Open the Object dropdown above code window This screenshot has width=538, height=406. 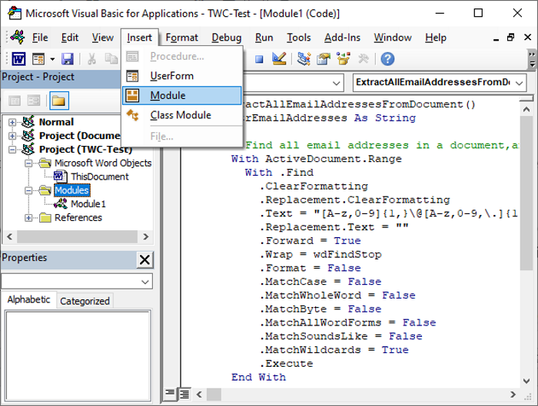tap(337, 83)
